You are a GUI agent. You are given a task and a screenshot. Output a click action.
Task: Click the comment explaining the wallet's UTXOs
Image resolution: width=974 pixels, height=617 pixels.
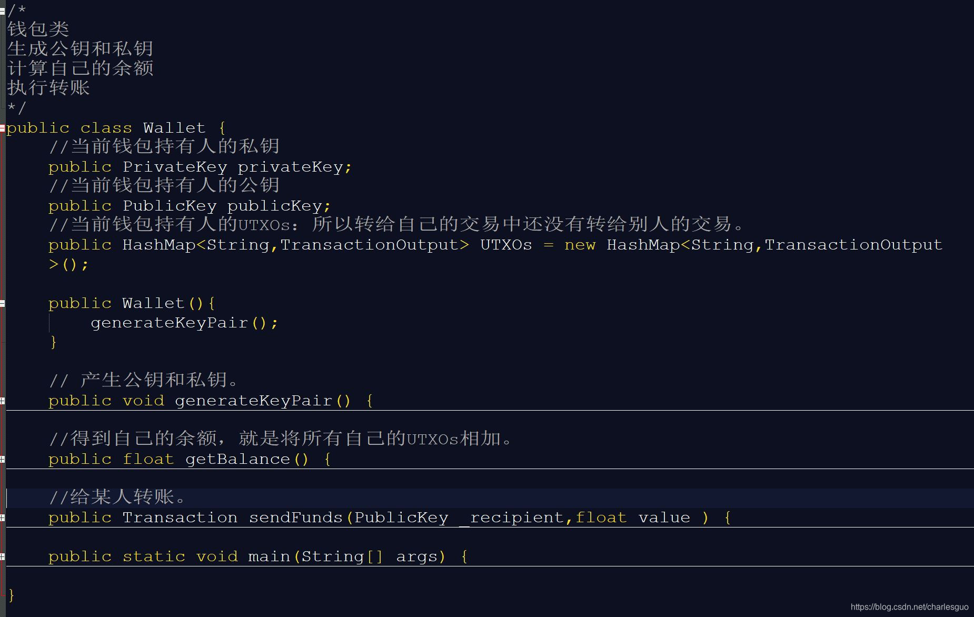click(x=396, y=224)
